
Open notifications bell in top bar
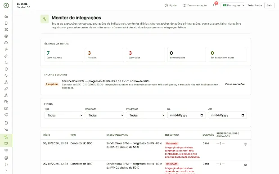215,5
